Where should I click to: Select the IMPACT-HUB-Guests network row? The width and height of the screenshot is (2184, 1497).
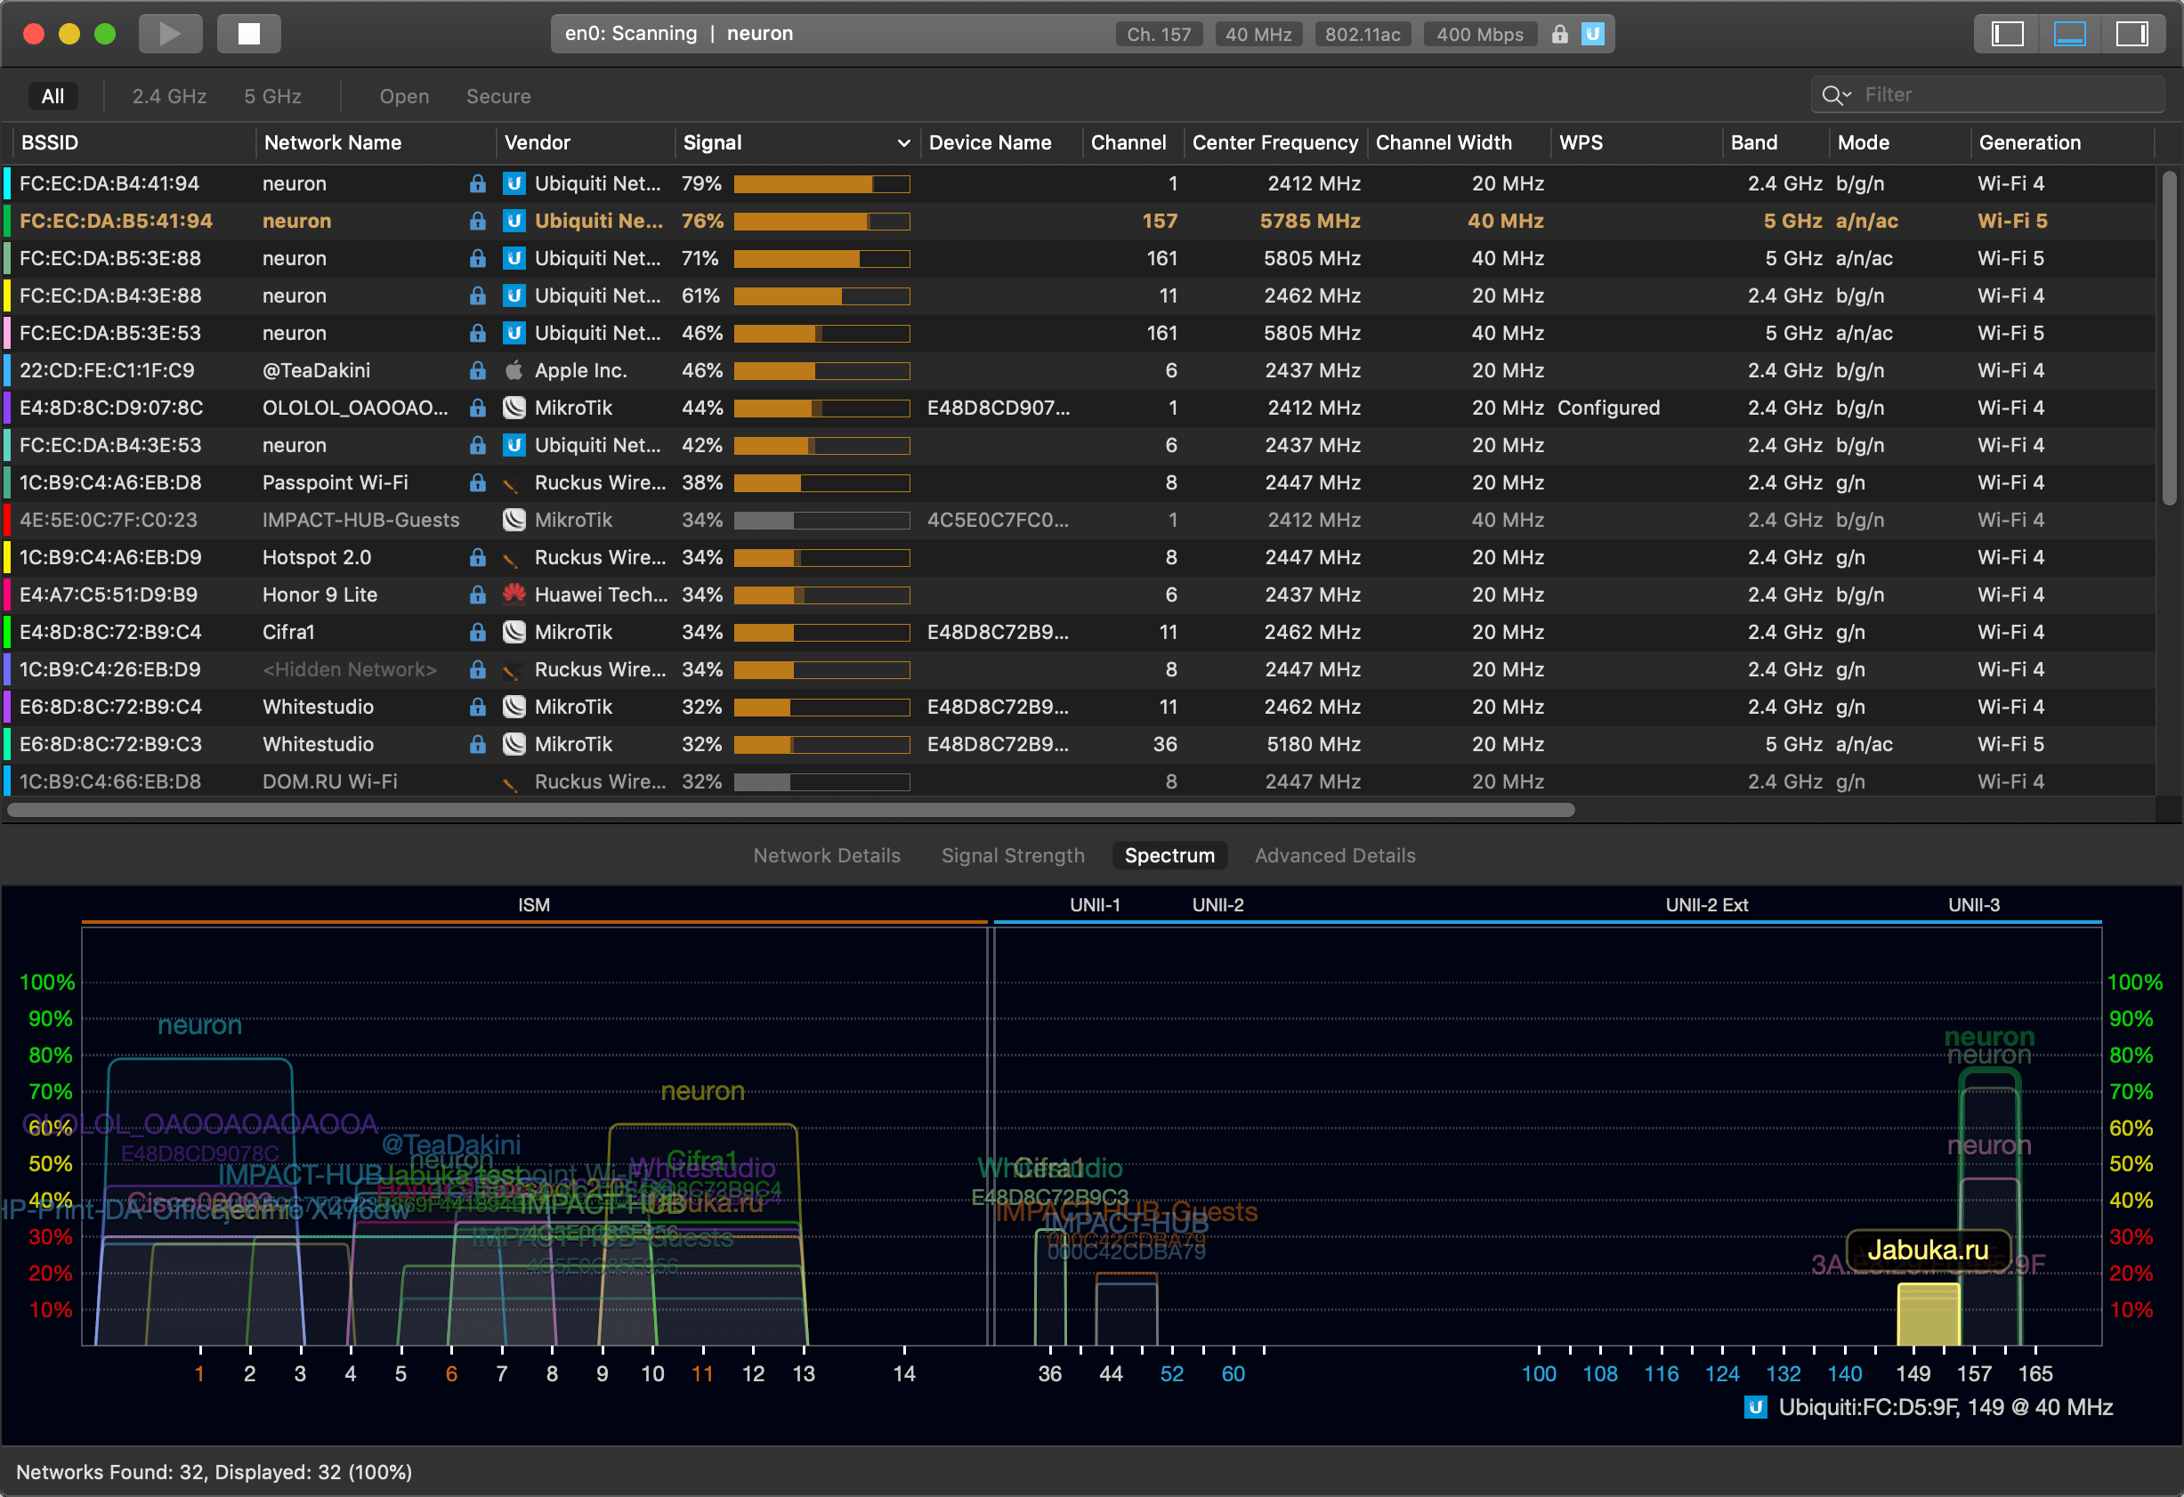click(360, 520)
